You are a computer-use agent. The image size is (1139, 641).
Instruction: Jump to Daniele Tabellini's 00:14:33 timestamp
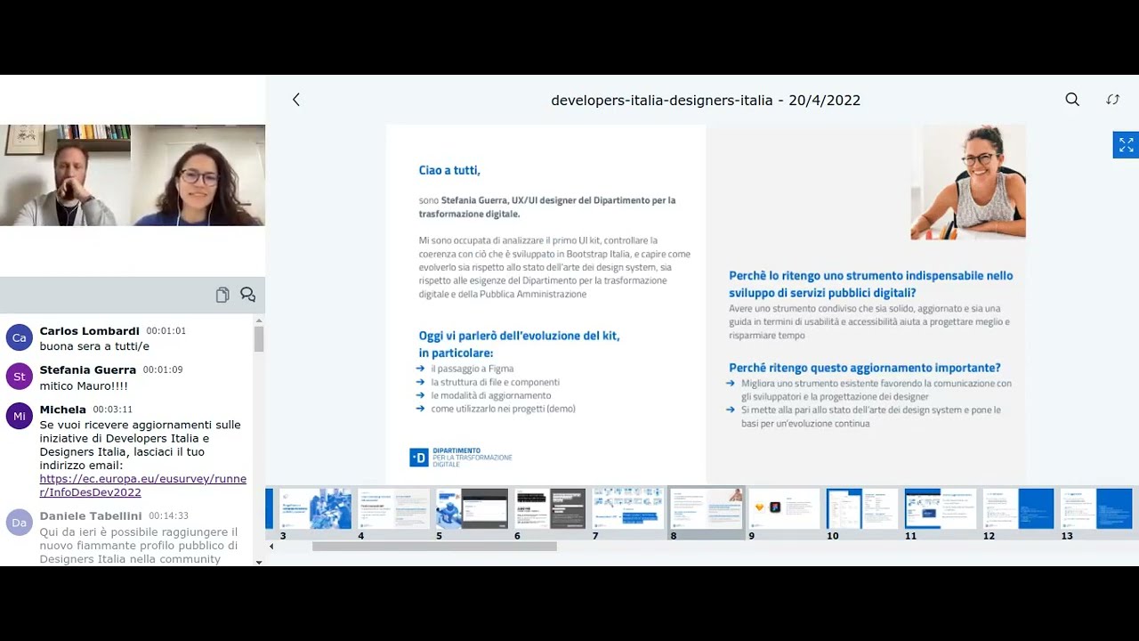[x=168, y=515]
